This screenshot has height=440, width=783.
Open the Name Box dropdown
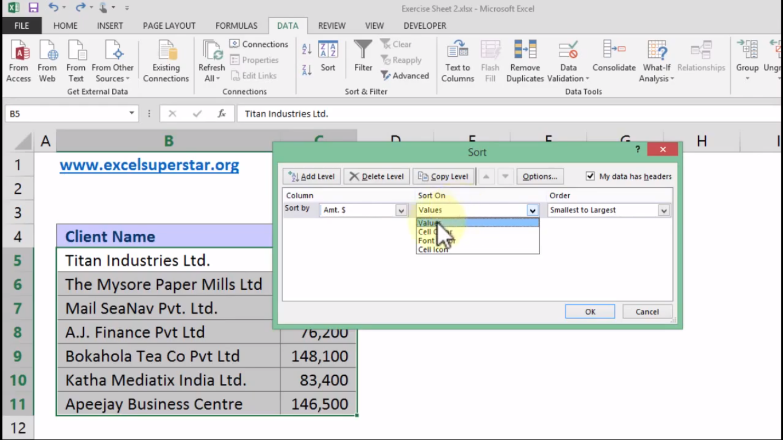point(131,113)
